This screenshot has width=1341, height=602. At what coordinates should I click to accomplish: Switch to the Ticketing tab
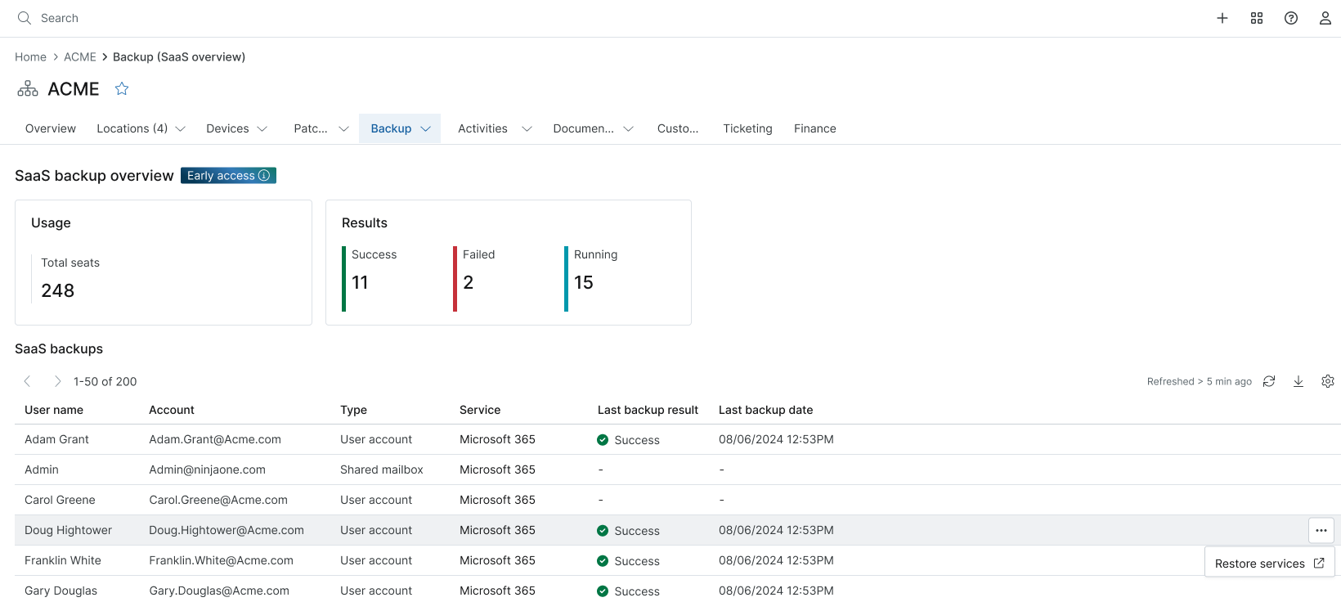(x=747, y=128)
